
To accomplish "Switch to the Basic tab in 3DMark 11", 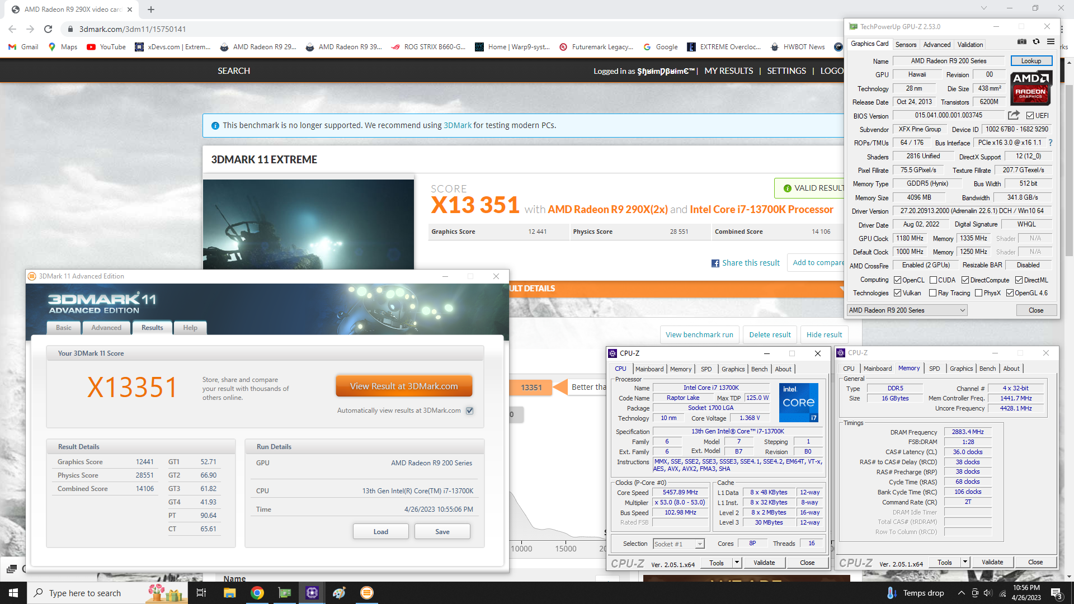I will click(63, 328).
